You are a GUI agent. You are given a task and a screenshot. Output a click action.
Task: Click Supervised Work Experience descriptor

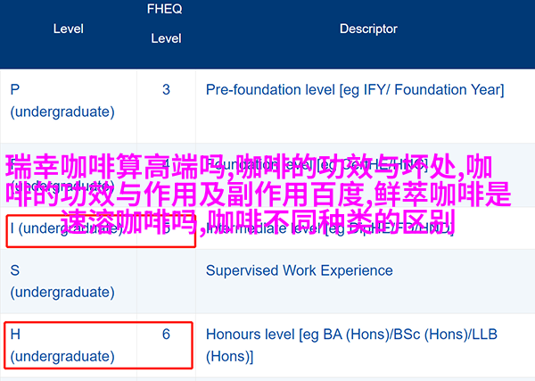[x=300, y=270]
